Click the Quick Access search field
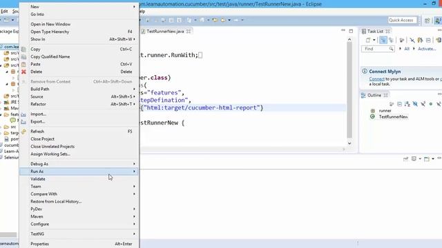This screenshot has width=442, height=248. 402,20
